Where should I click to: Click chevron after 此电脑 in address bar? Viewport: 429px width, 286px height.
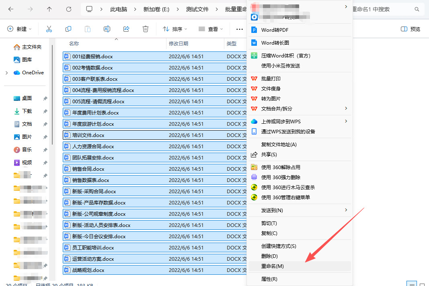(x=135, y=9)
